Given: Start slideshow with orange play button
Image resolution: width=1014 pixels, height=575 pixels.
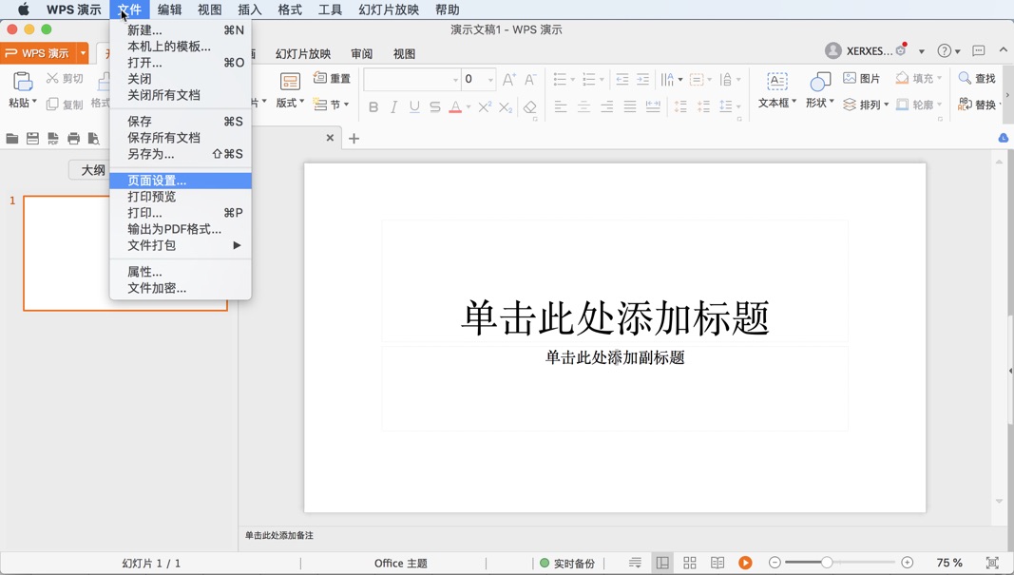Looking at the screenshot, I should pos(745,562).
